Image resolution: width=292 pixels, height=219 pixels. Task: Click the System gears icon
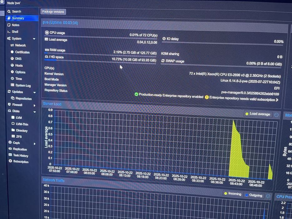[x=9, y=38]
